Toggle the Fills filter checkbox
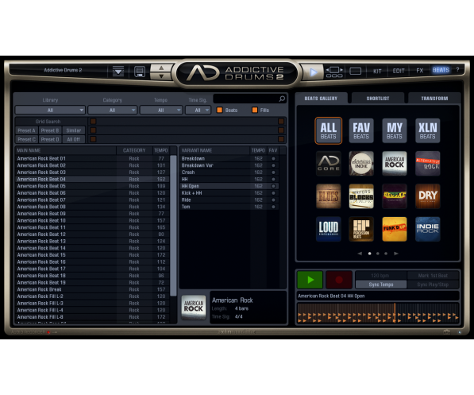The image size is (474, 395). (x=255, y=110)
